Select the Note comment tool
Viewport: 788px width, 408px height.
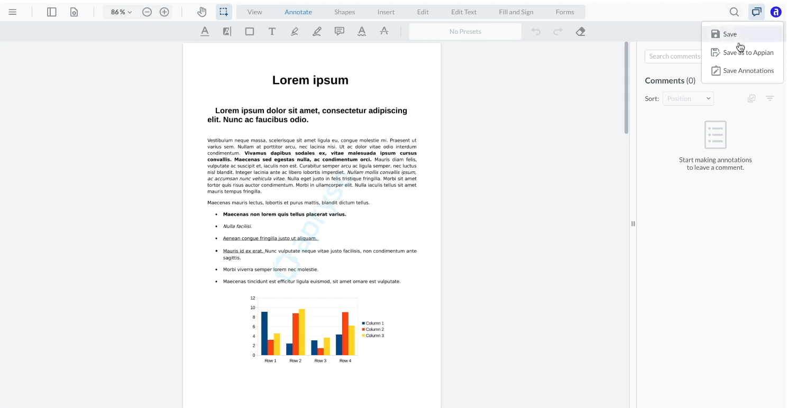[340, 31]
